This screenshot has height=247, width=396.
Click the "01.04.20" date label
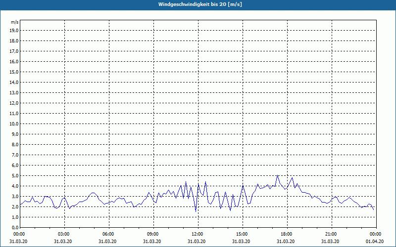point(375,242)
